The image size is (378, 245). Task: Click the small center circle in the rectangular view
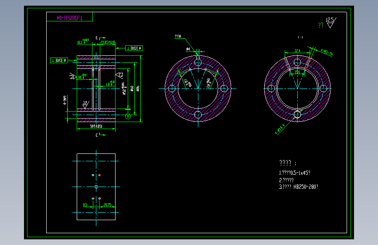96,187
